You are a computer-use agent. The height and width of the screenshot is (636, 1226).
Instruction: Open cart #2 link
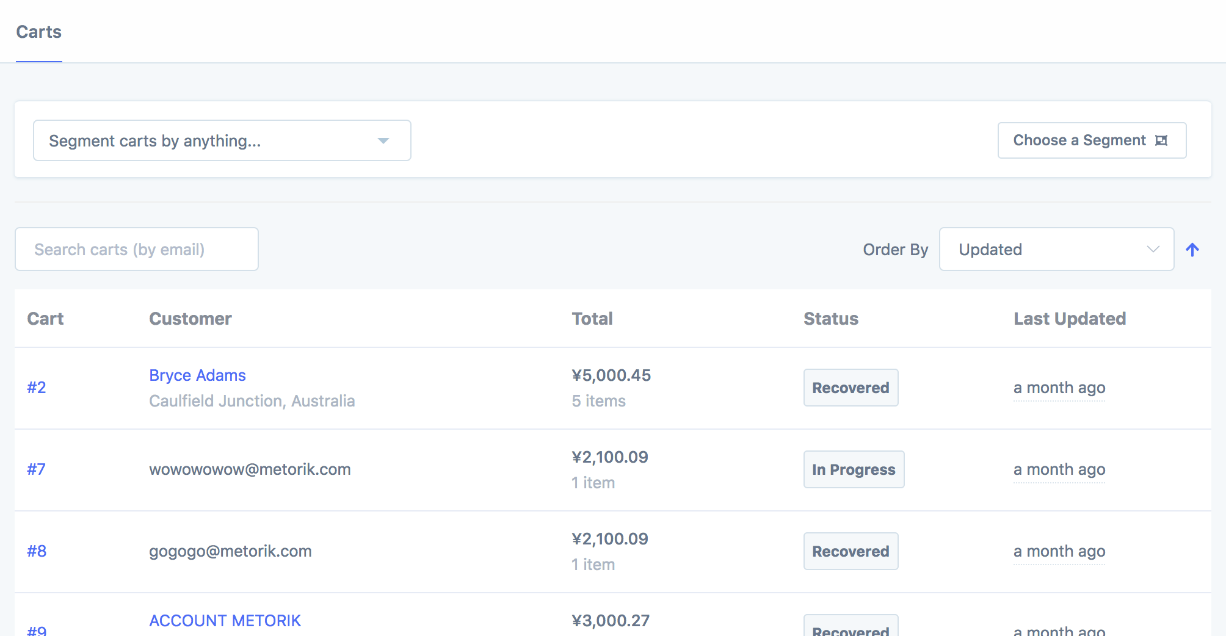tap(37, 388)
